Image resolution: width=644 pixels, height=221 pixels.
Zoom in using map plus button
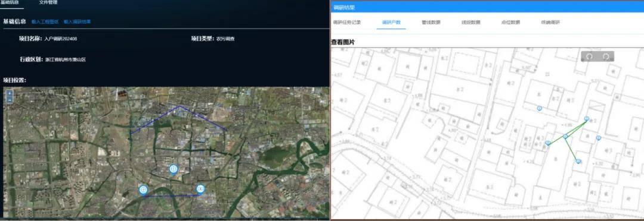tap(10, 93)
